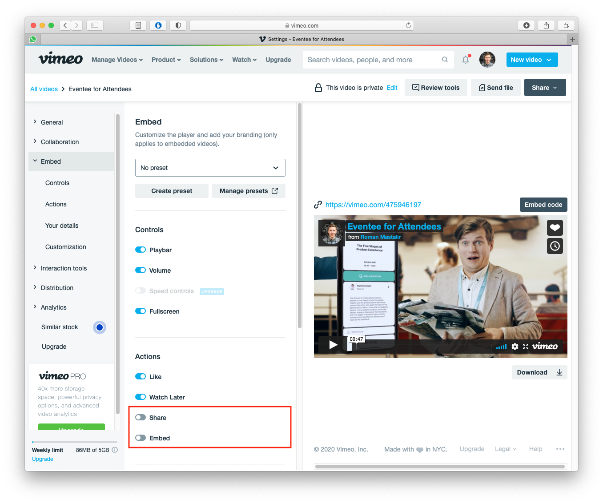Toggle the Speed controls switch
Image resolution: width=603 pixels, height=504 pixels.
pos(141,290)
